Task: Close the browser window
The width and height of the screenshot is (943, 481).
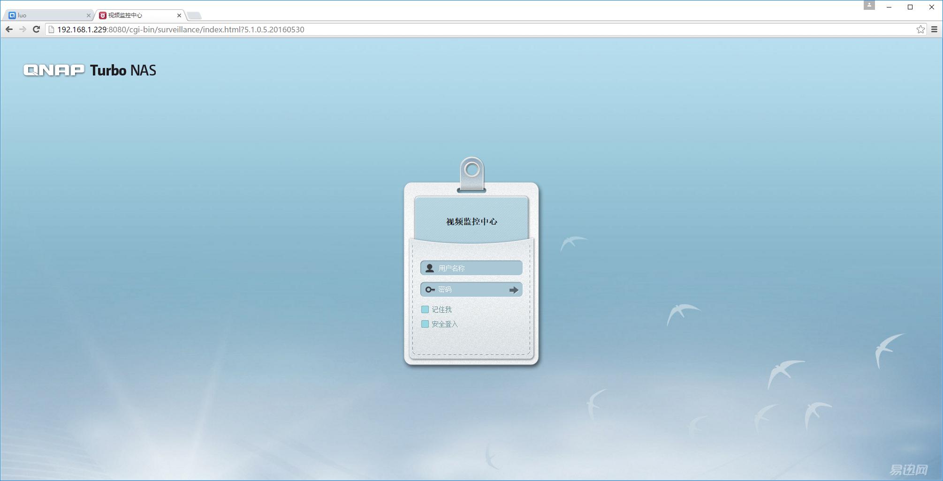Action: click(932, 7)
